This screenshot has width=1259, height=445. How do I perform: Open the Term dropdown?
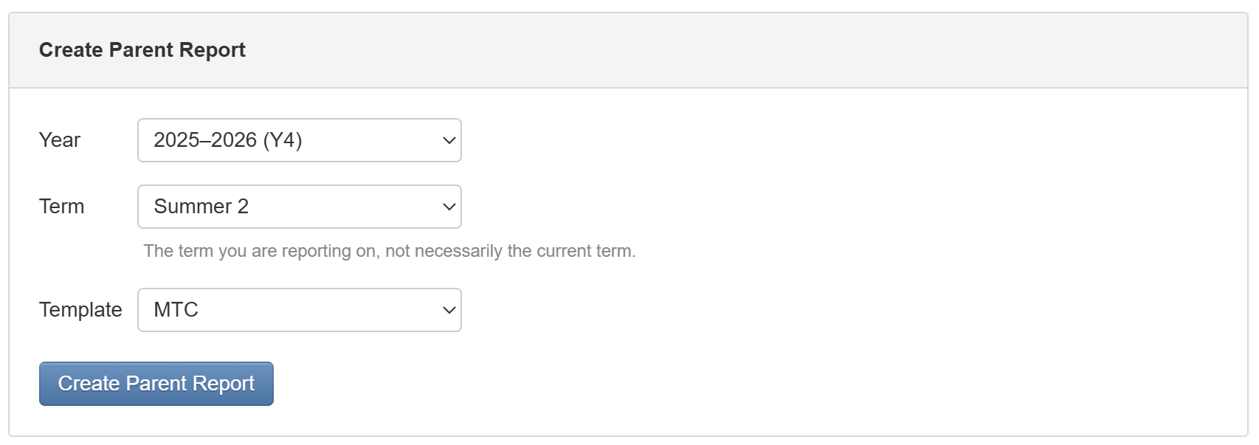coord(299,207)
